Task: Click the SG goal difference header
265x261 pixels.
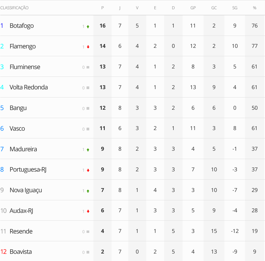Action: (235, 8)
